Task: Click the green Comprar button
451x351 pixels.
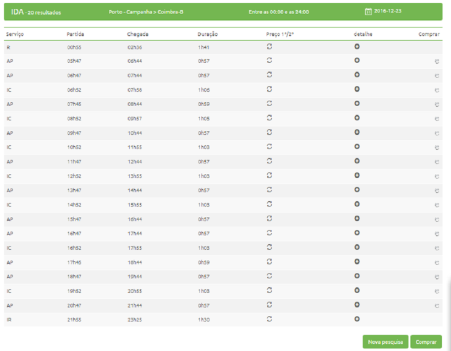Action: coord(426,342)
